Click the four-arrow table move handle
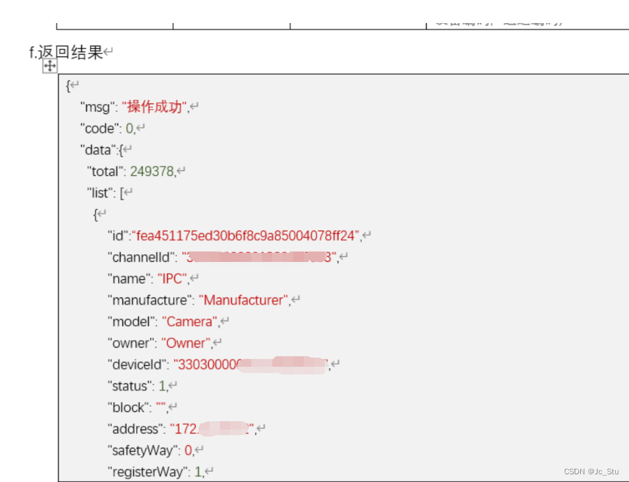This screenshot has width=629, height=482. point(49,66)
